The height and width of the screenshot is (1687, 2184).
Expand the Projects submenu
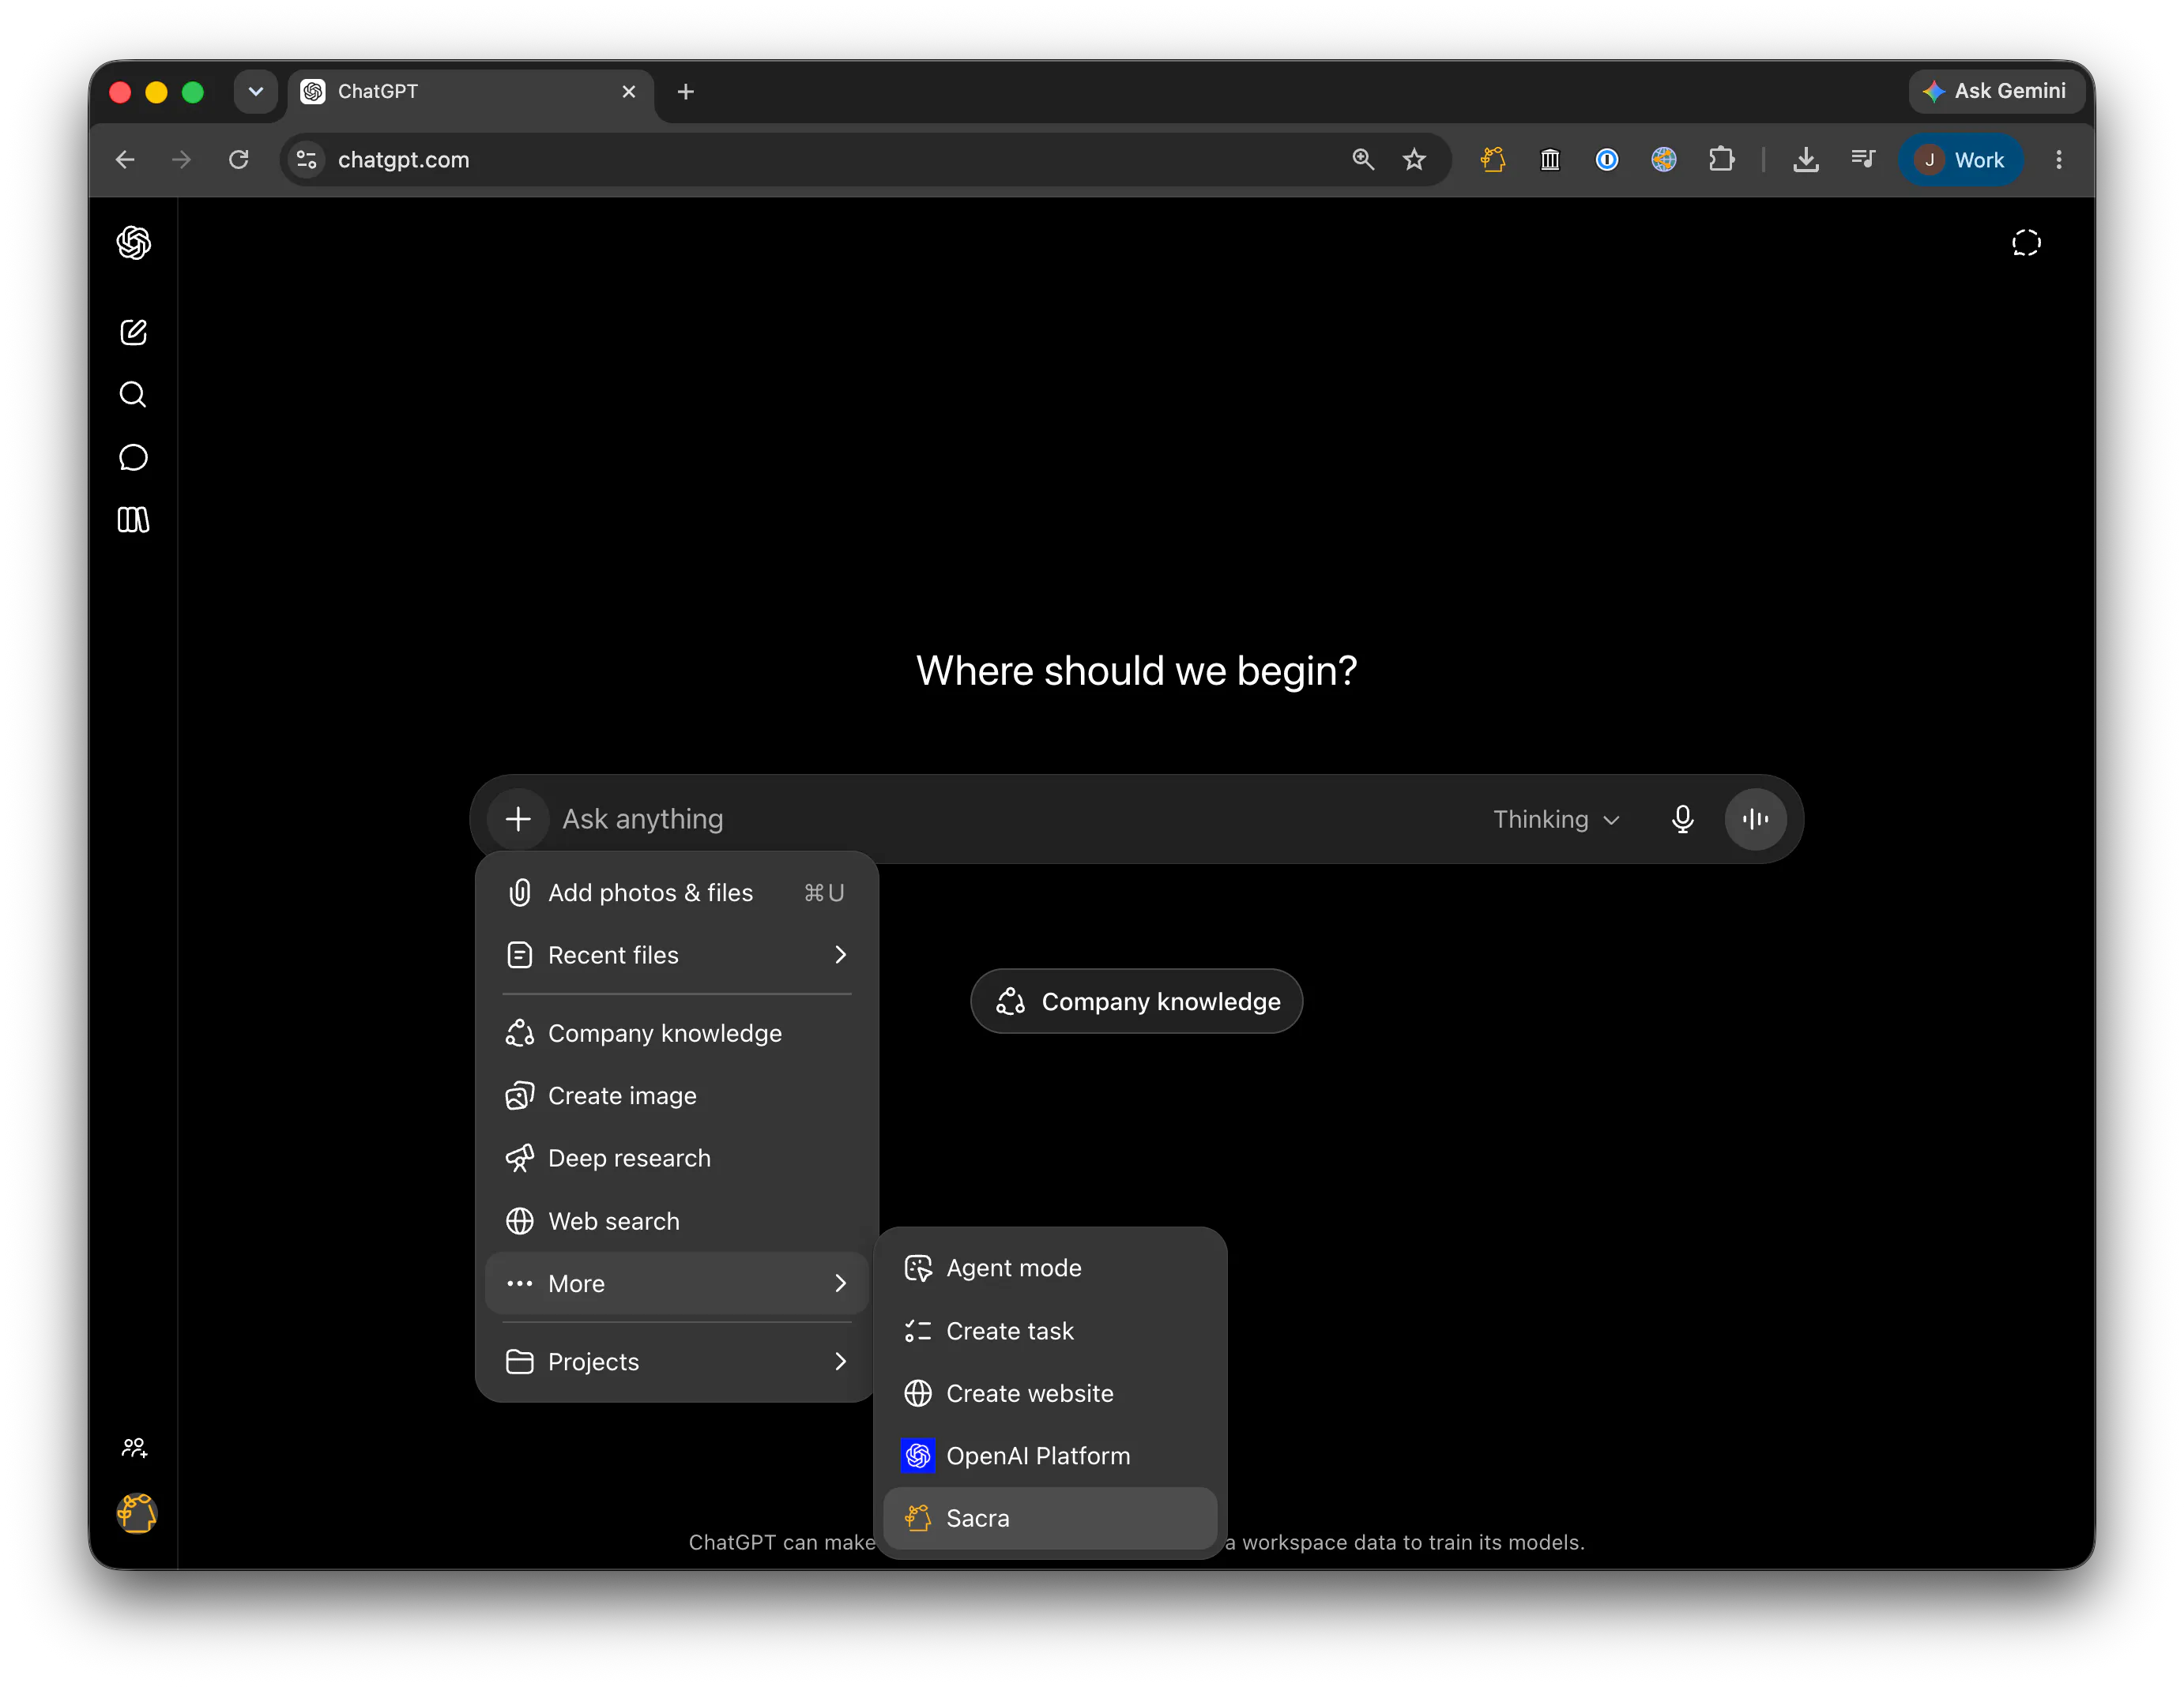[x=677, y=1361]
